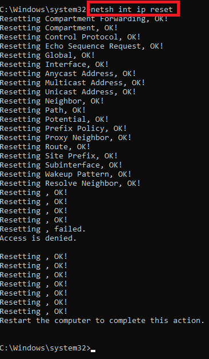Click the Resetting Prefix Policy line

(x=63, y=129)
